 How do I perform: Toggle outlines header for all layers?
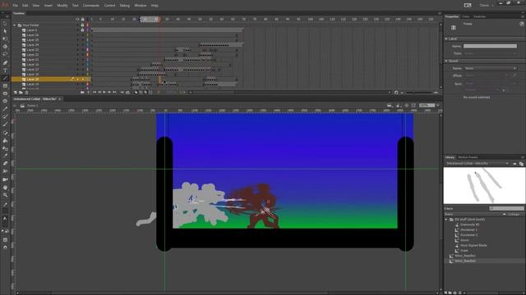pyautogui.click(x=88, y=19)
